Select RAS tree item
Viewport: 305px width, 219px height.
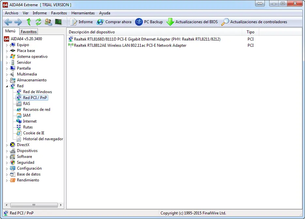click(26, 104)
